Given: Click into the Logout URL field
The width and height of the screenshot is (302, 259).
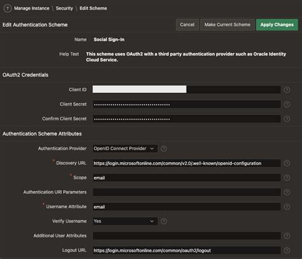Looking at the screenshot, I should coord(187,250).
